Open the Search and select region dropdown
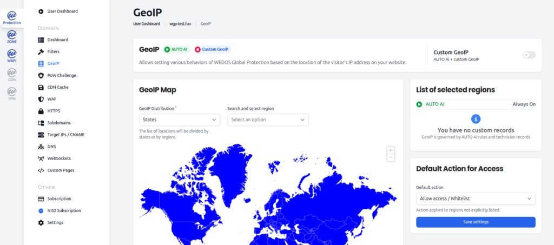The image size is (554, 245). click(x=268, y=120)
